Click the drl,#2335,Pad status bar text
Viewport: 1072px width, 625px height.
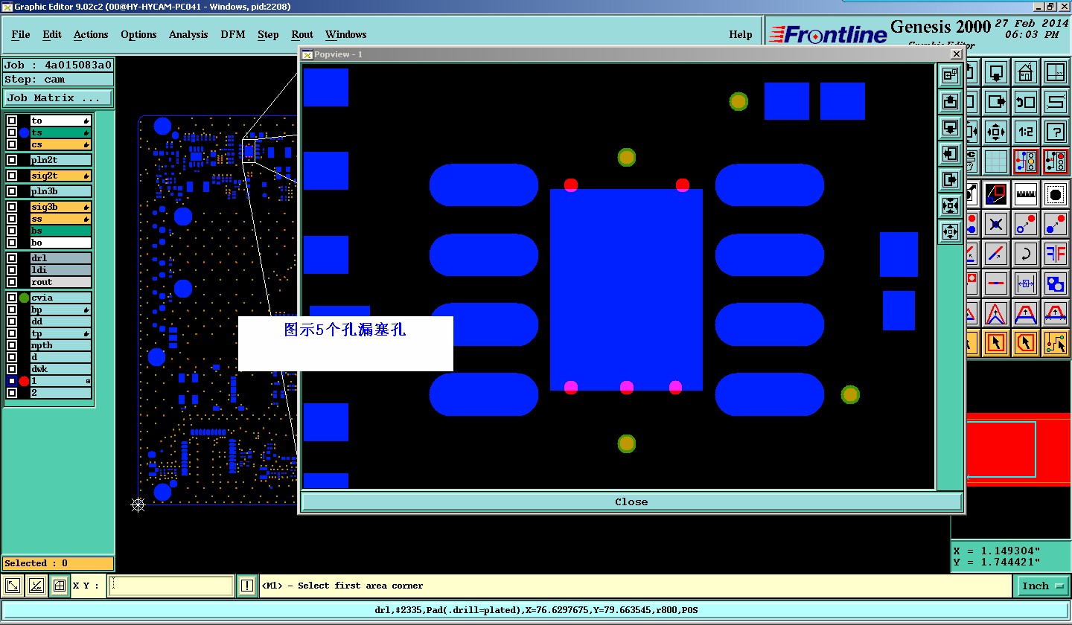(536, 610)
